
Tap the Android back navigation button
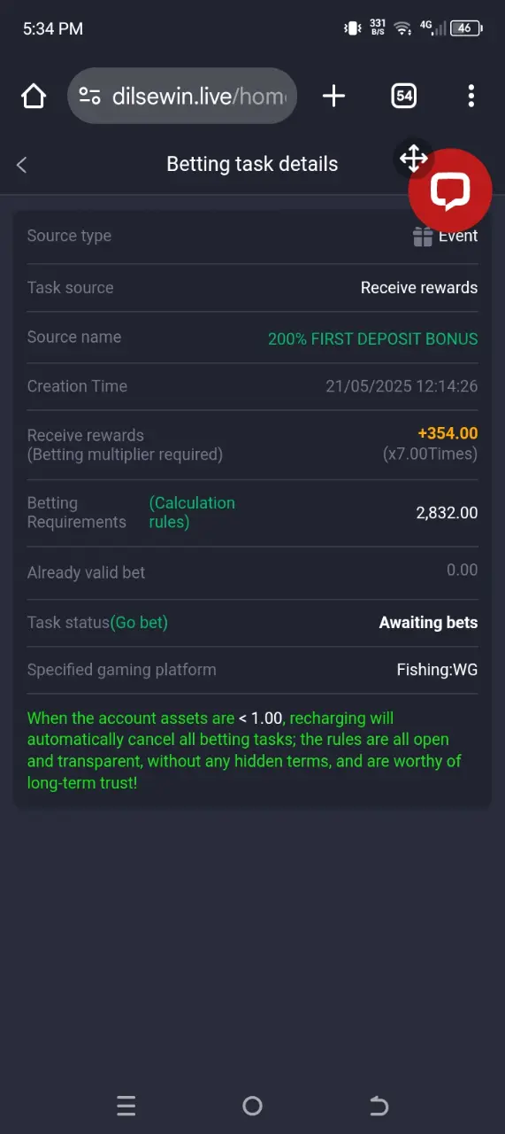pyautogui.click(x=379, y=1106)
